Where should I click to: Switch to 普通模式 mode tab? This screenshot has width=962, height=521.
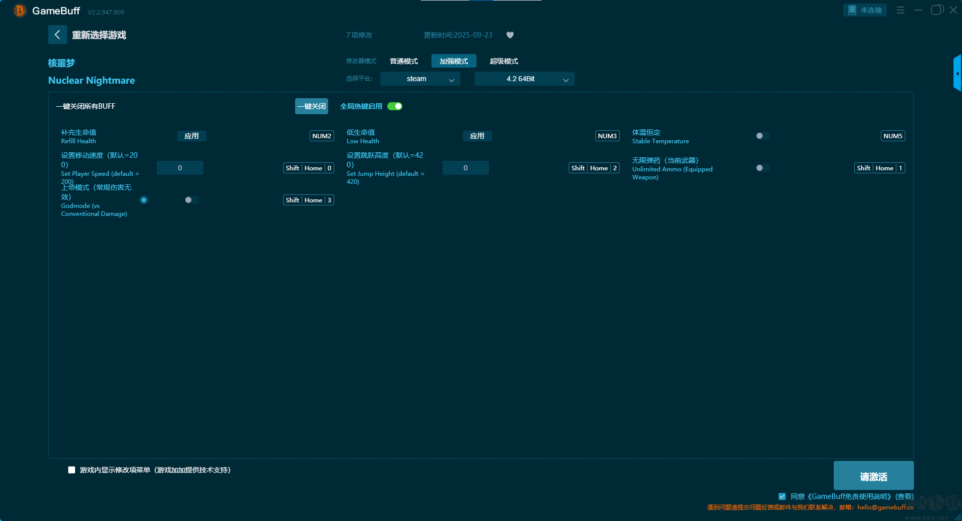(404, 61)
